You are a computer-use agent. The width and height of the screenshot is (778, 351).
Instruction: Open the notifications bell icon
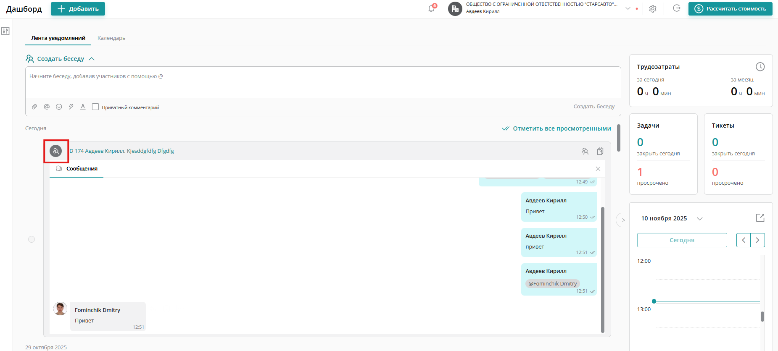point(431,9)
